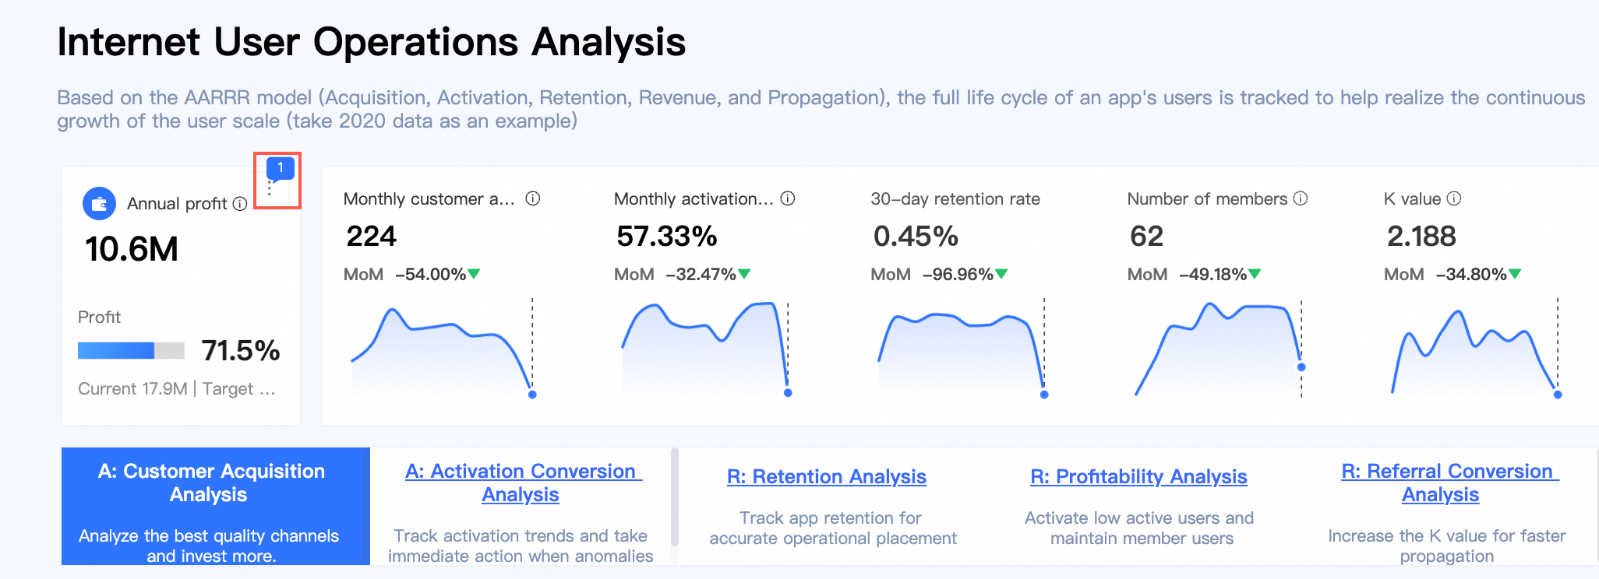The height and width of the screenshot is (579, 1599).
Task: Show info for Number of members
Action: [x=1301, y=198]
